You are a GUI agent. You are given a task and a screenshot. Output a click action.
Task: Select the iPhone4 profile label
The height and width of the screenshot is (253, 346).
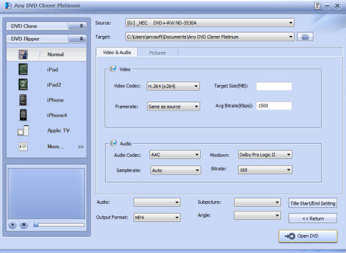point(57,115)
